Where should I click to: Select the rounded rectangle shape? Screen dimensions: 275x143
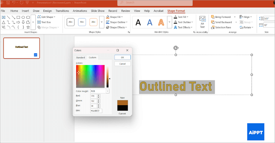(28, 17)
